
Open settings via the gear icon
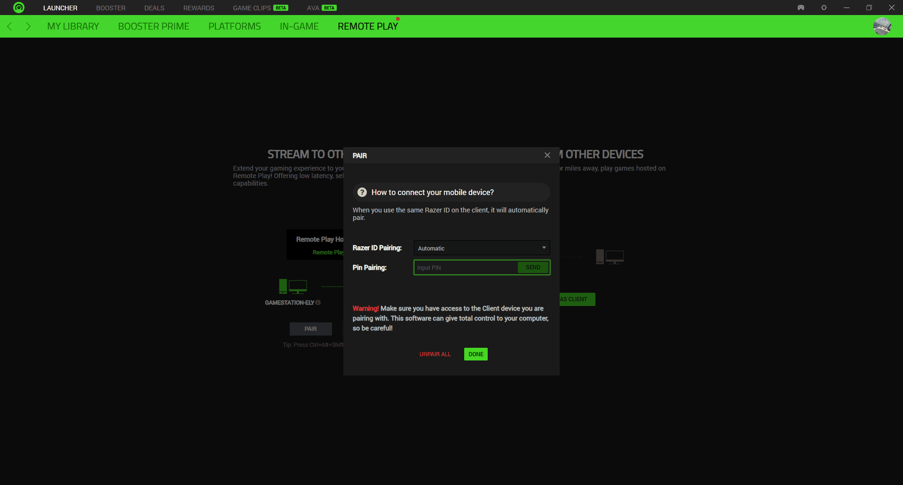[x=824, y=8]
